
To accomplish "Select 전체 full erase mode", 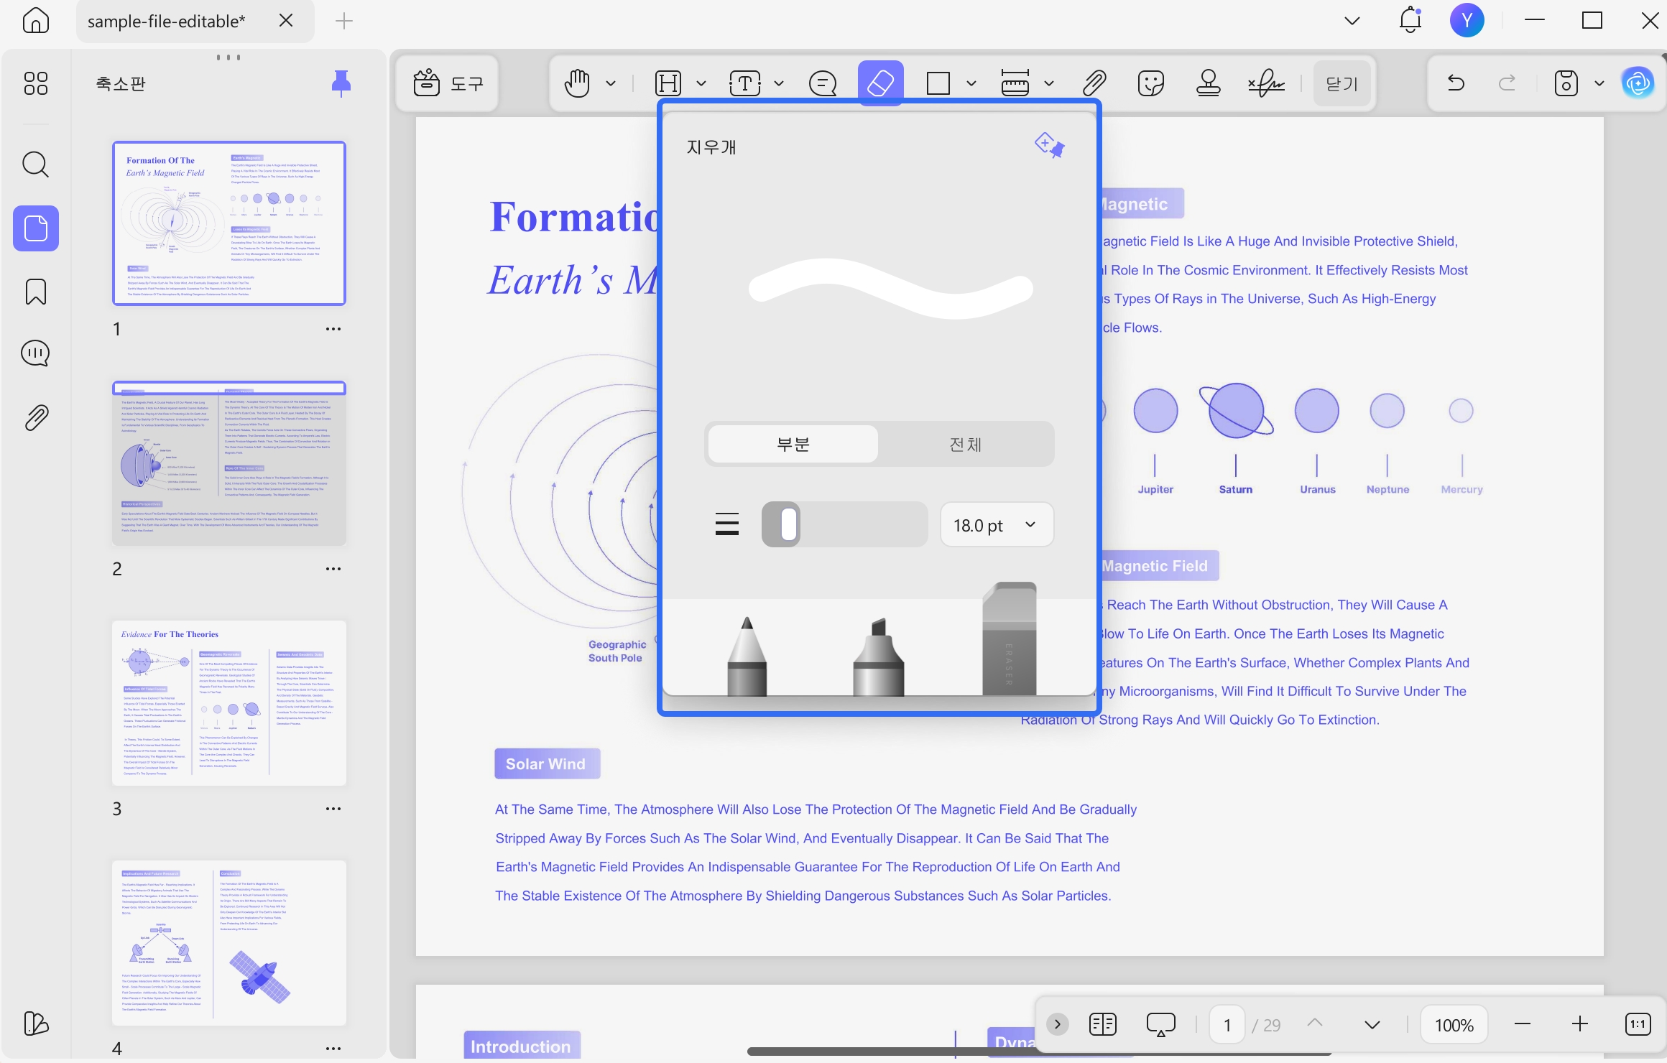I will click(x=965, y=444).
